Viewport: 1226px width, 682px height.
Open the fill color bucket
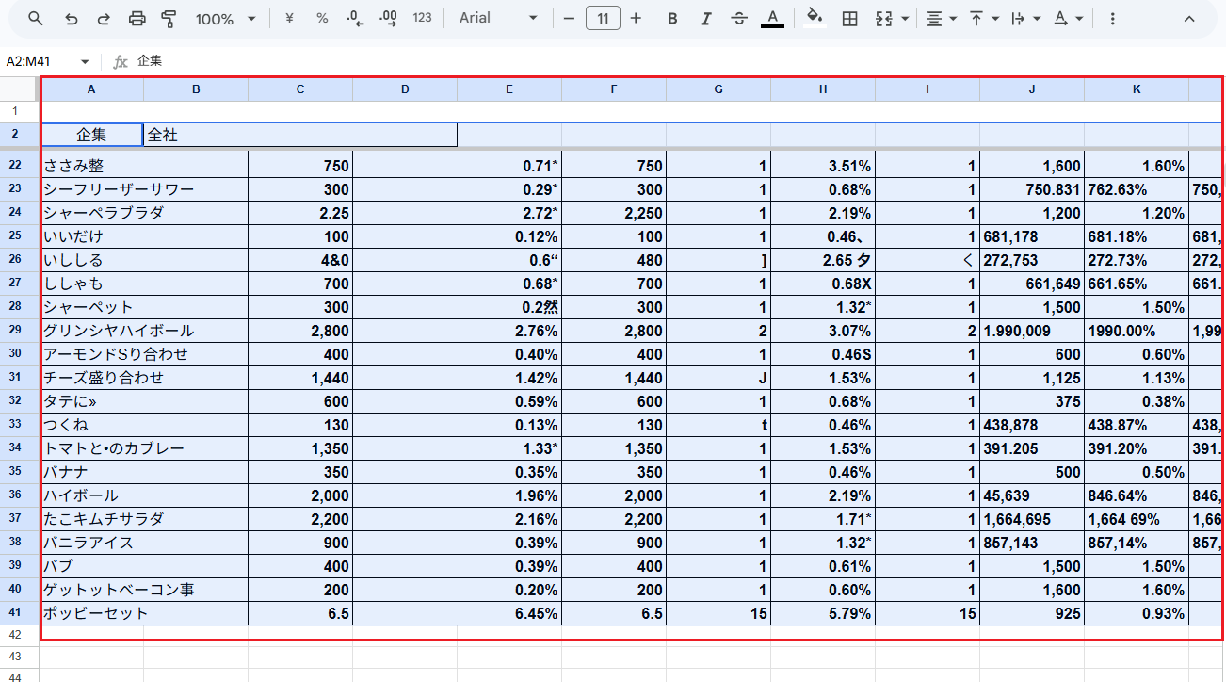[x=815, y=18]
